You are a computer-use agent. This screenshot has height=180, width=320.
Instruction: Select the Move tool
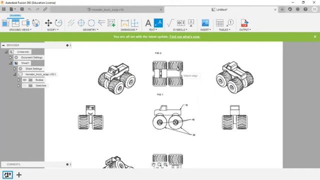click(x=48, y=23)
